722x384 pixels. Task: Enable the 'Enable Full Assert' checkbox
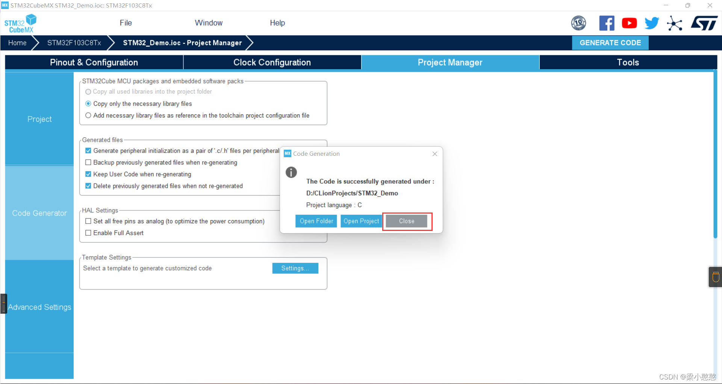point(88,233)
